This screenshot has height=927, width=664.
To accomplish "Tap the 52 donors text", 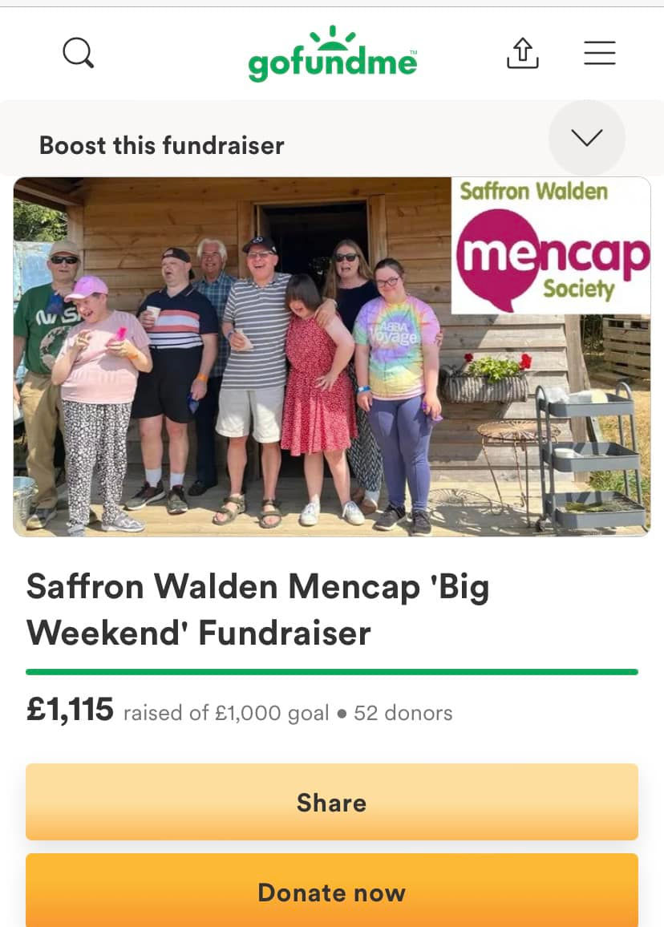I will pyautogui.click(x=403, y=713).
